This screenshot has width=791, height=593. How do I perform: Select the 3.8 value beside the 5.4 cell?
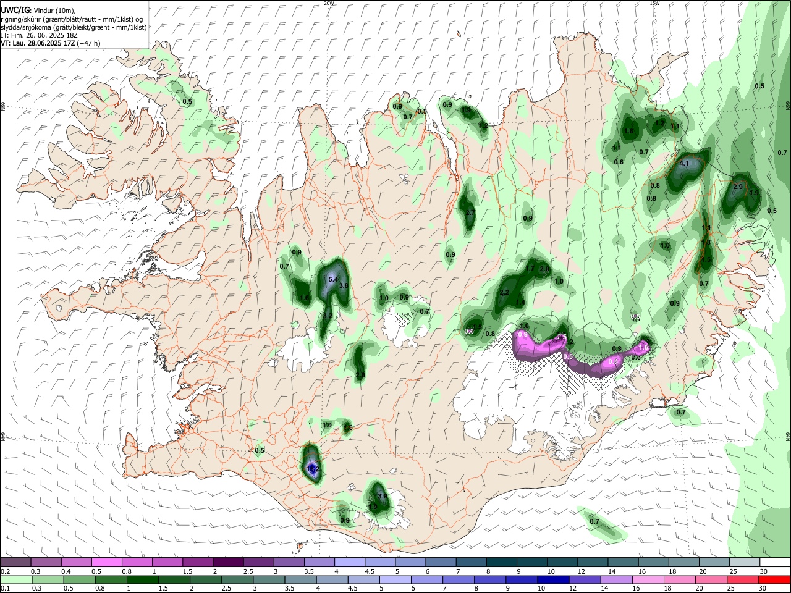pyautogui.click(x=344, y=285)
